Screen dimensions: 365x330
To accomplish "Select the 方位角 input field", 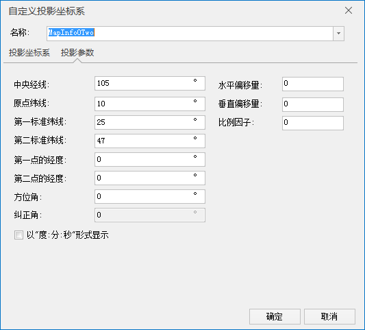I will pos(150,196).
